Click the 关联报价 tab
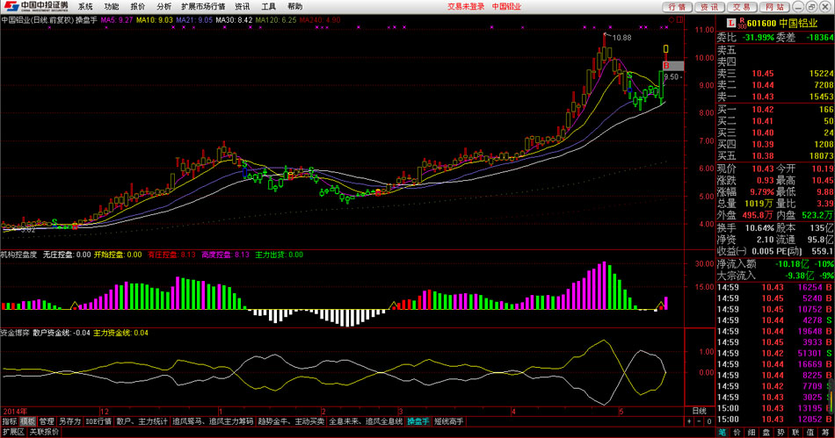 [x=44, y=432]
